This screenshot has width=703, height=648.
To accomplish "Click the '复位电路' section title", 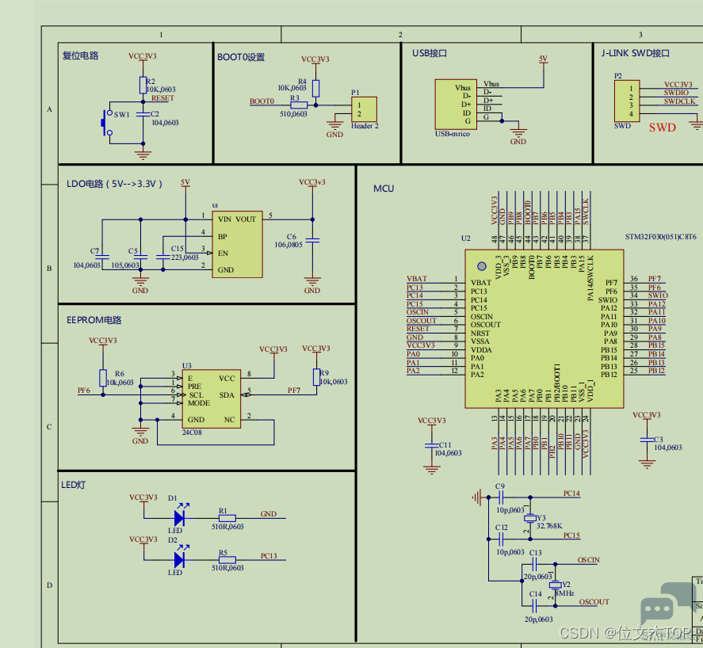I will click(80, 55).
